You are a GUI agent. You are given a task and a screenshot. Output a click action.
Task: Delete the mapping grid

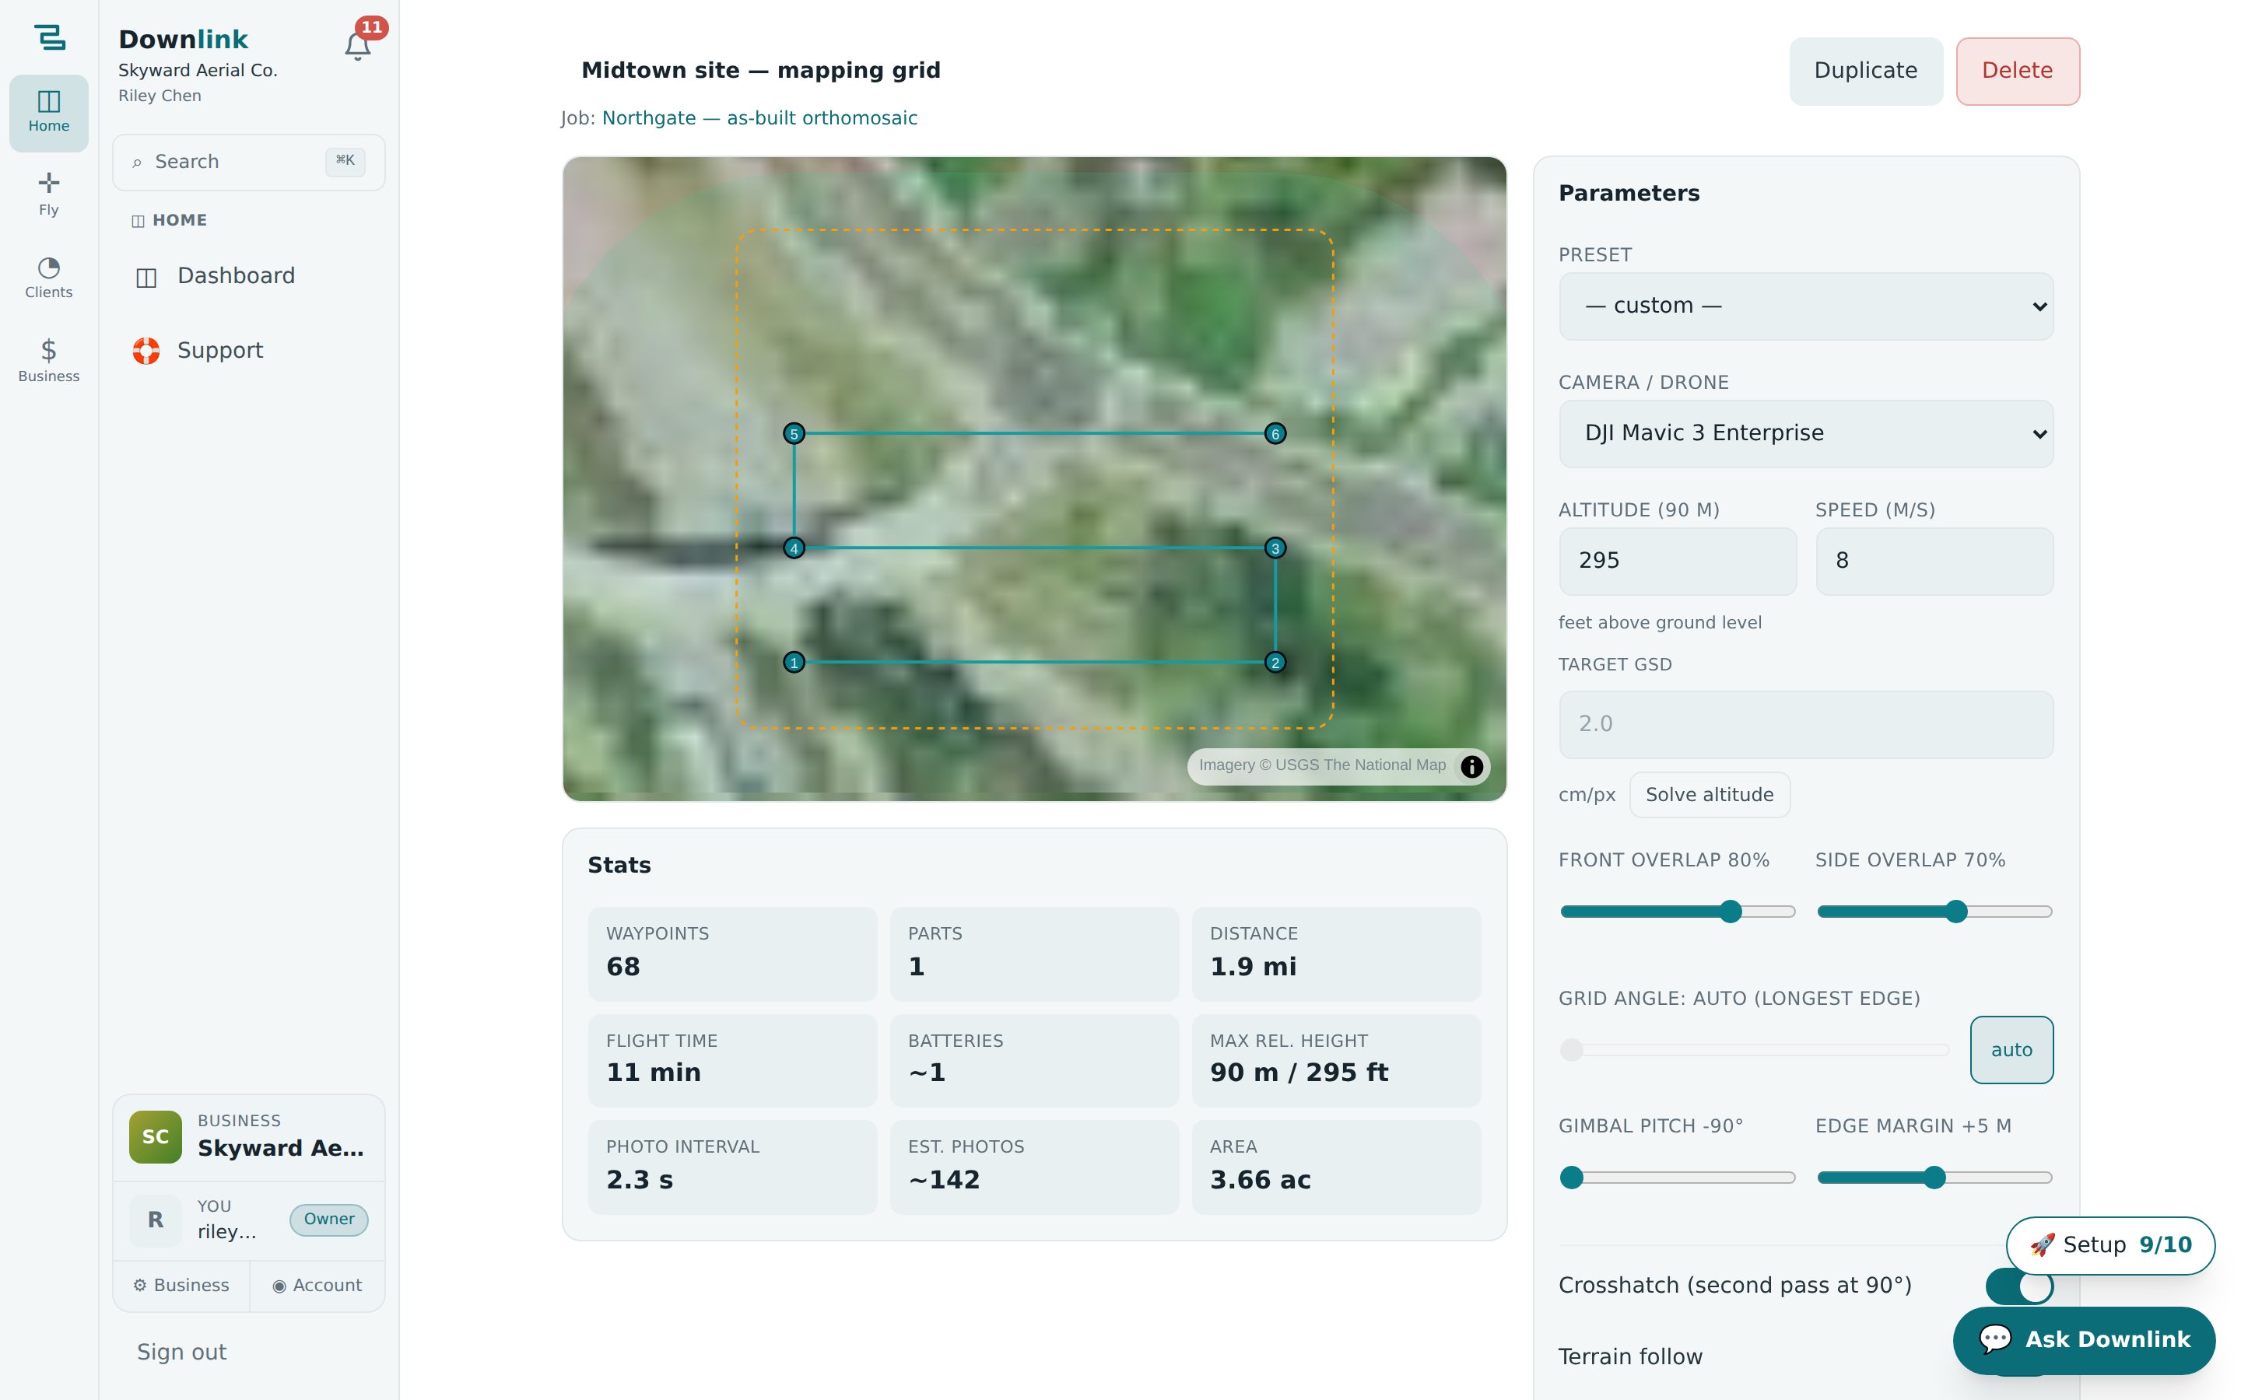pos(2017,72)
